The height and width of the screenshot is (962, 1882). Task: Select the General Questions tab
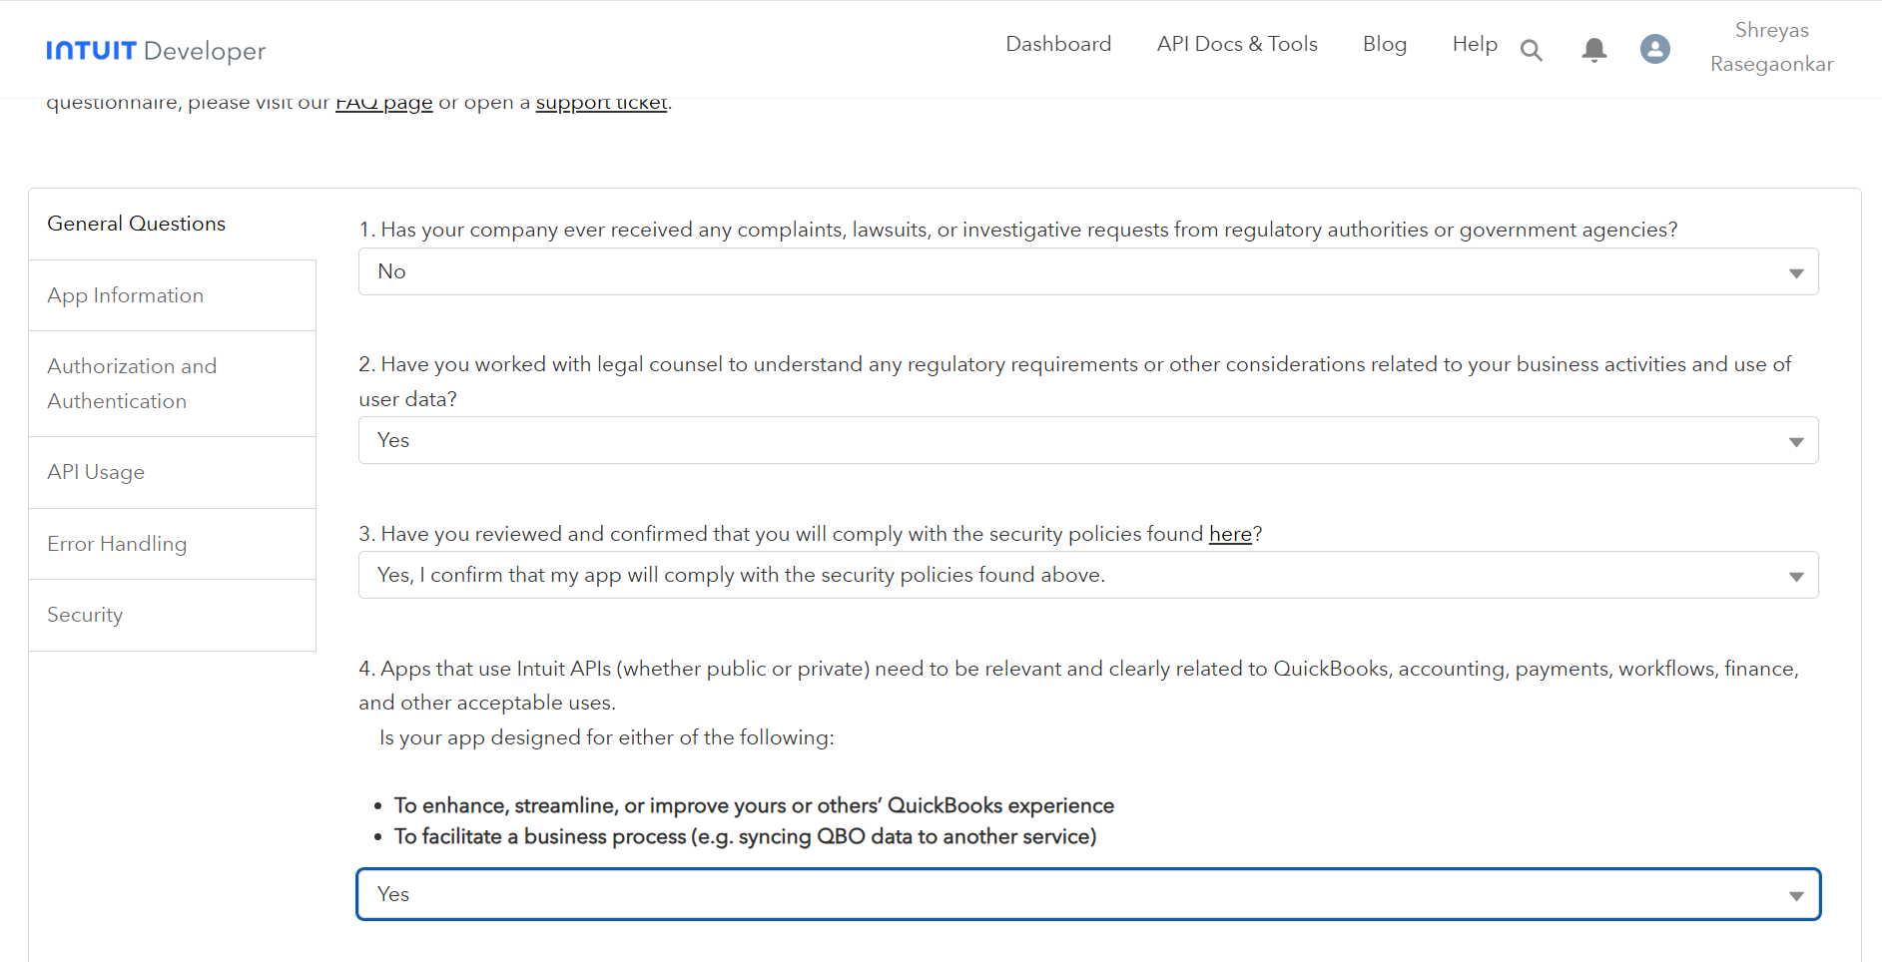pos(137,224)
